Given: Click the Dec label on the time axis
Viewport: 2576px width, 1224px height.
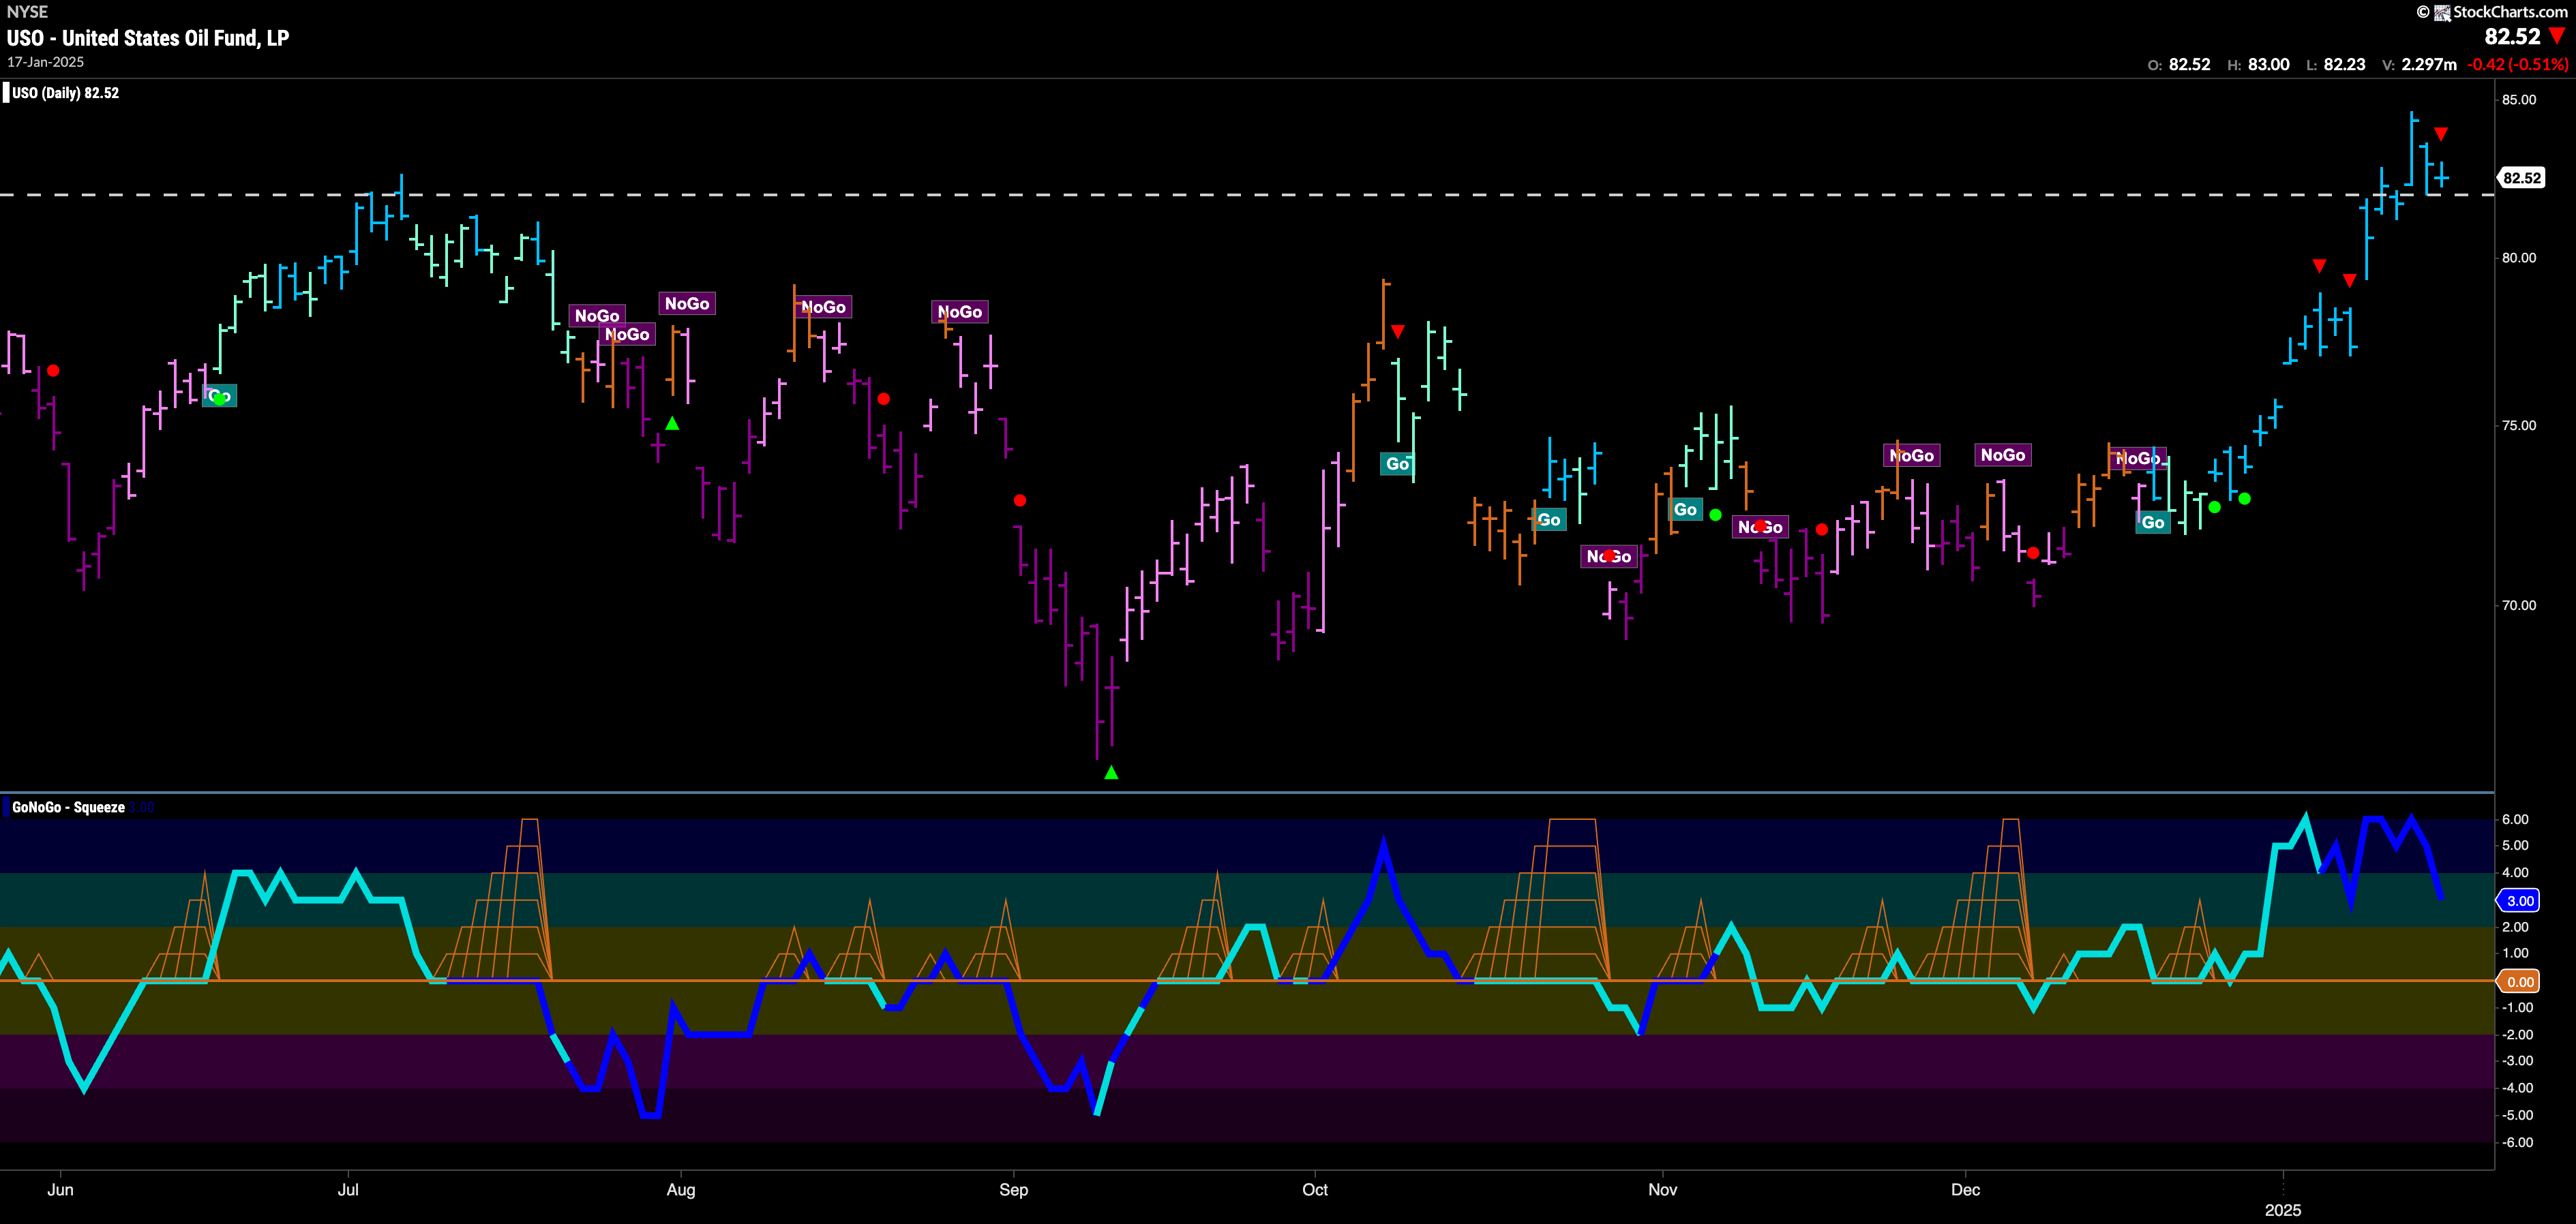Looking at the screenshot, I should click(1966, 1190).
